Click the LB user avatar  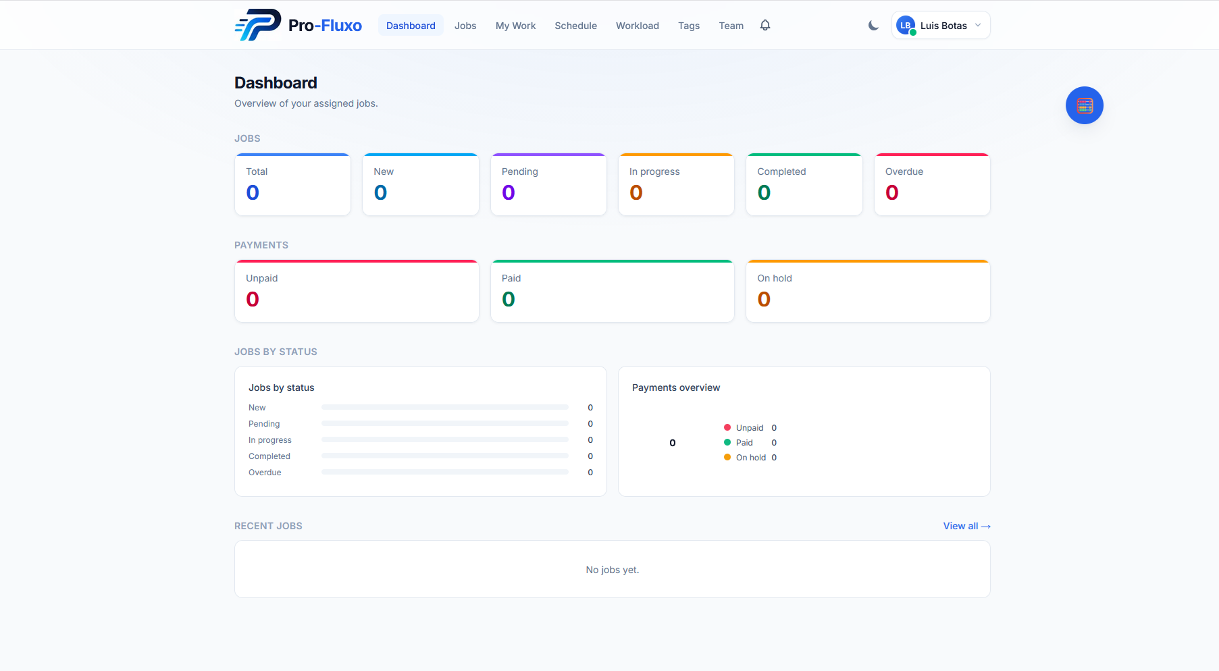pyautogui.click(x=906, y=26)
